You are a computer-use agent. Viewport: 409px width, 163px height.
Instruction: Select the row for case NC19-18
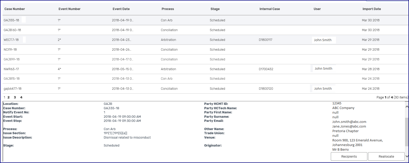(x=10, y=50)
